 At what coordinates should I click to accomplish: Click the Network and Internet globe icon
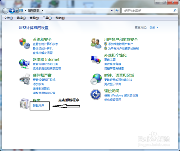click(x=24, y=64)
